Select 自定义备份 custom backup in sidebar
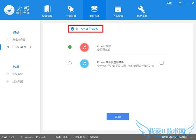Viewport: 196px width, 140px height. (19, 39)
